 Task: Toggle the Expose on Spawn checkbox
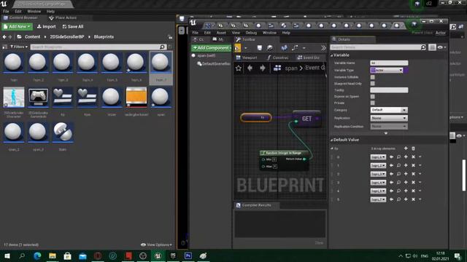[x=373, y=97]
